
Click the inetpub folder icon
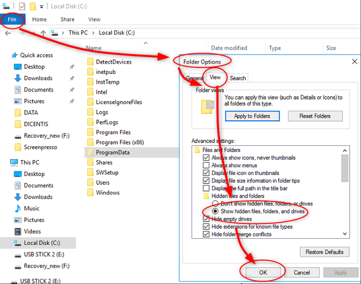91,72
